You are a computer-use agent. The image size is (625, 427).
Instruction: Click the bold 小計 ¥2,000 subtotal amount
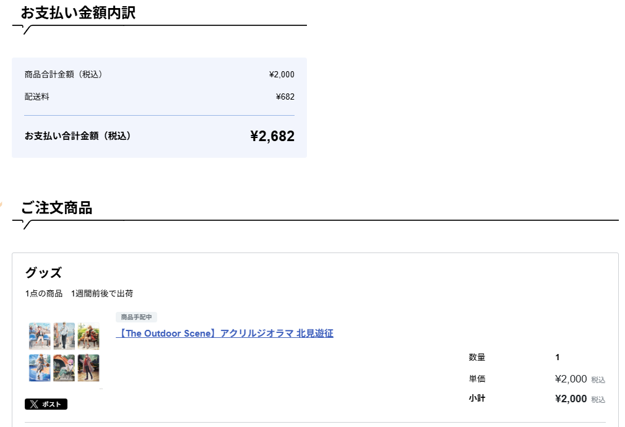click(571, 399)
